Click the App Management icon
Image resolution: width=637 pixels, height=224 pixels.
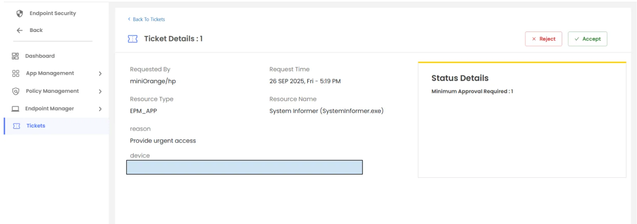[x=16, y=74]
